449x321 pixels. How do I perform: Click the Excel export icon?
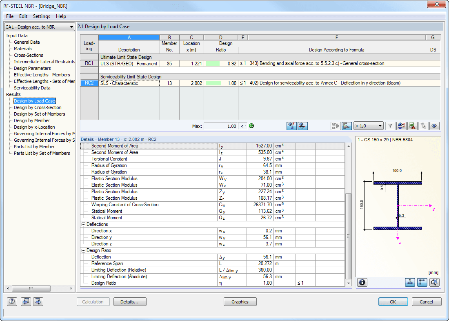point(412,126)
